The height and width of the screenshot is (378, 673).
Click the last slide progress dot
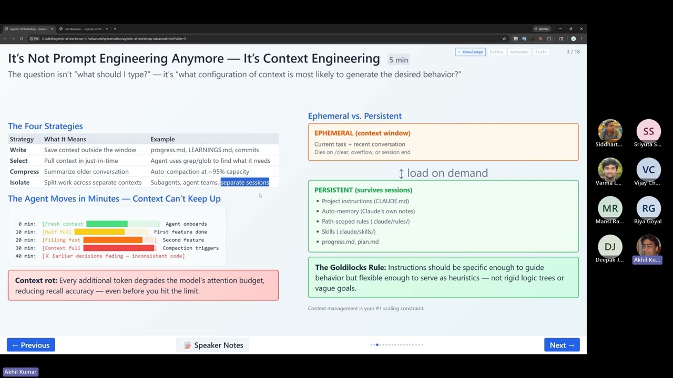[422, 345]
